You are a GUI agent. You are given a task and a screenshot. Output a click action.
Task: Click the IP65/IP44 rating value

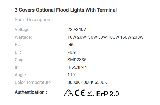pyautogui.click(x=77, y=67)
